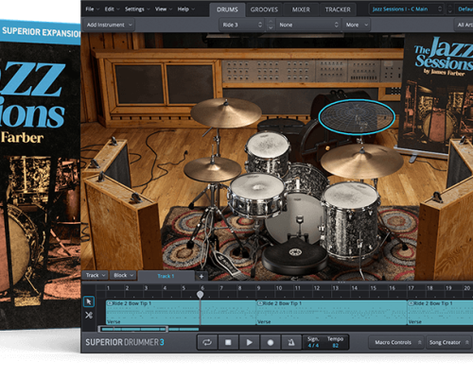
Task: Select the arrow pointer tool in the track editor
Action: (89, 301)
